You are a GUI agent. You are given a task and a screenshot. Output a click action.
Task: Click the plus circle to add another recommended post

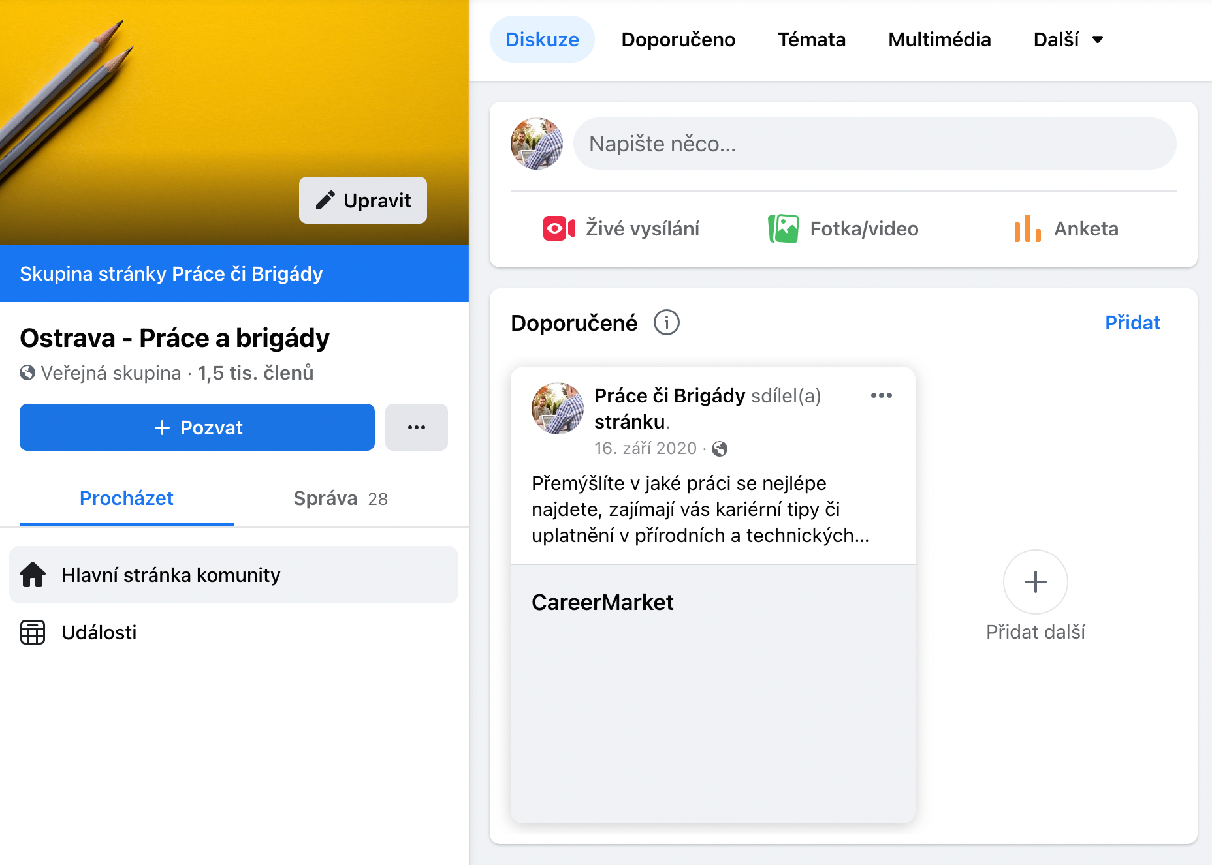coord(1036,582)
